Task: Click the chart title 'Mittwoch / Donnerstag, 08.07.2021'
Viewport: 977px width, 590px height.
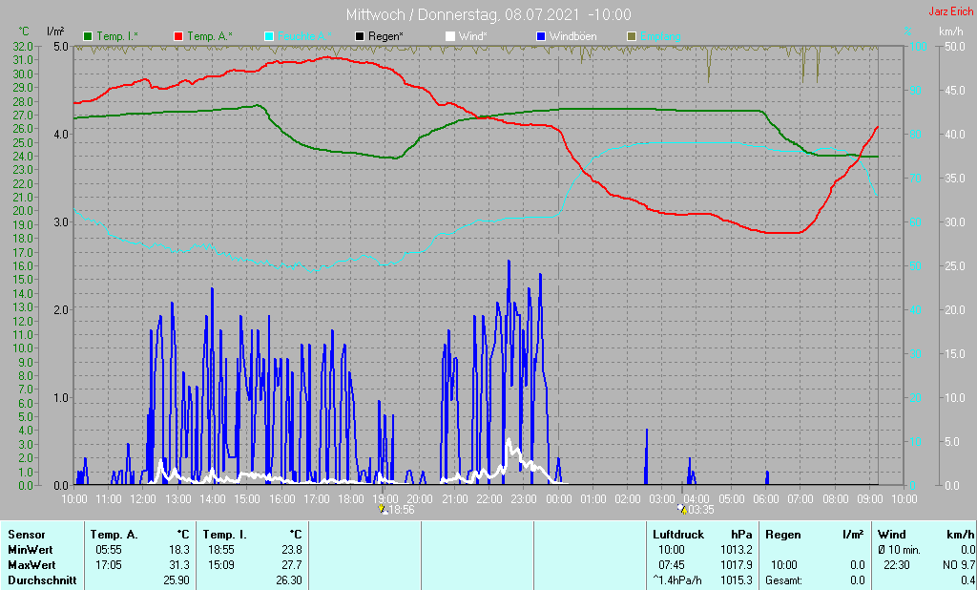Action: click(x=463, y=14)
